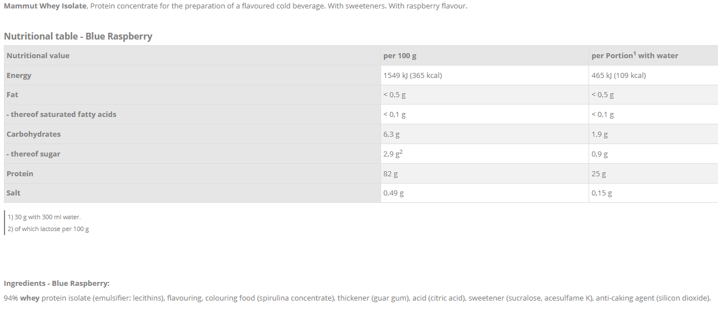Click the "per 100 g" column header

click(x=400, y=55)
